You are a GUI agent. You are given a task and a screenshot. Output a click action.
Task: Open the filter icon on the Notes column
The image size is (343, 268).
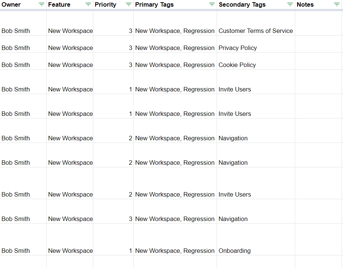coord(336,4)
